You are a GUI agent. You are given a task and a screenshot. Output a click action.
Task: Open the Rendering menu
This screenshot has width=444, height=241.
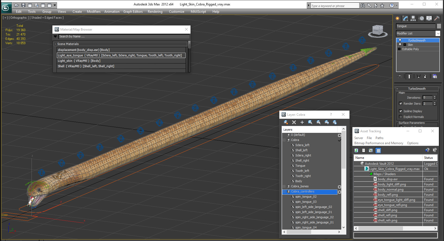click(155, 12)
